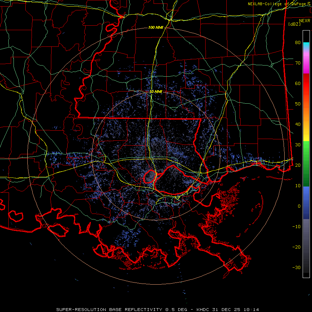Click the pink segment of the color bar
The width and height of the screenshot is (312, 312).
[306, 62]
